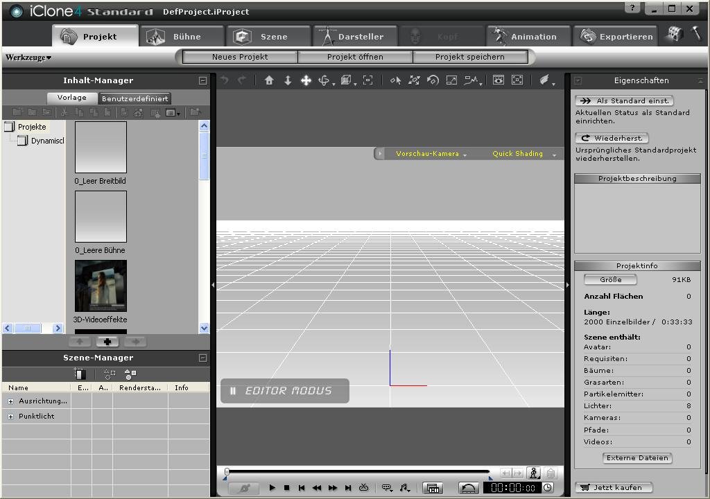Viewport: 710px width, 499px height.
Task: Click the Szene-Manager column view icon
Action: pos(80,374)
